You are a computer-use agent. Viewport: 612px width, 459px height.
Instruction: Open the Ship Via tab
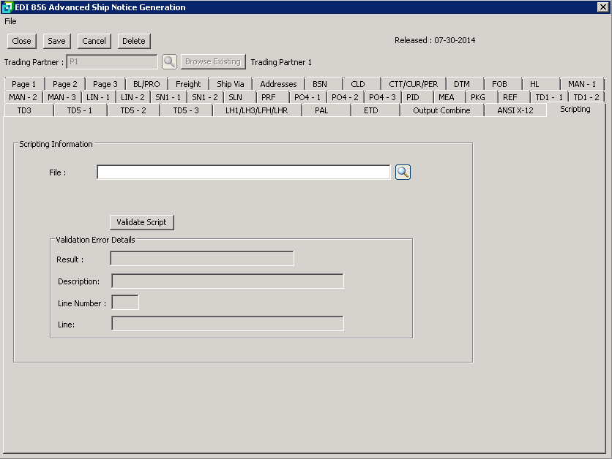[231, 84]
